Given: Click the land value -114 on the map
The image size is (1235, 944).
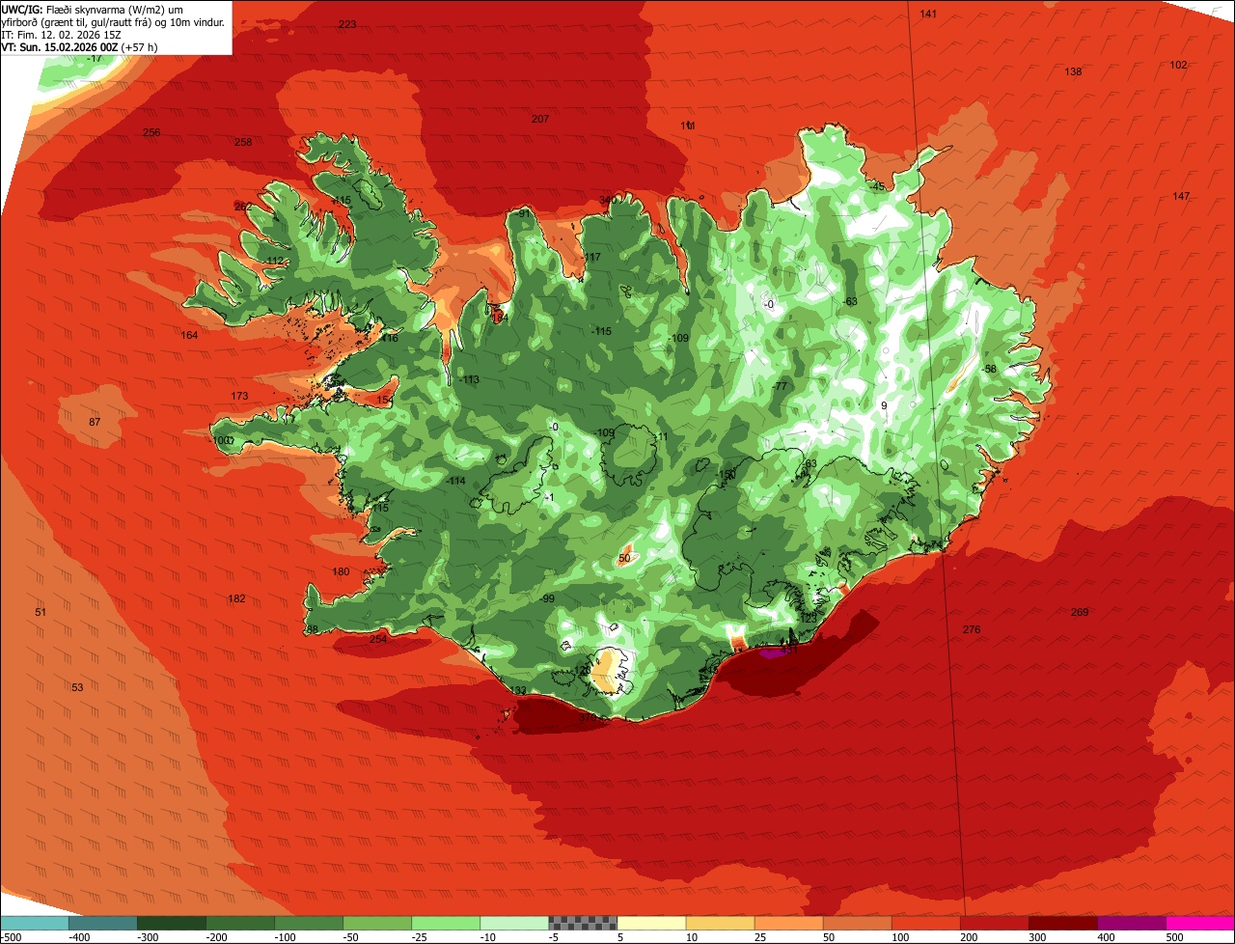Looking at the screenshot, I should click(x=456, y=481).
